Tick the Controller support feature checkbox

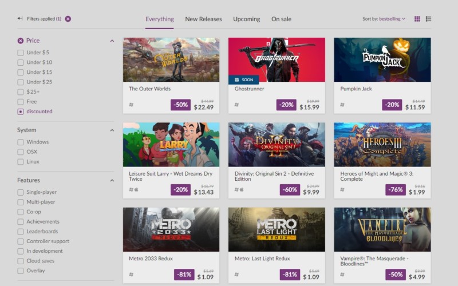[x=21, y=241]
